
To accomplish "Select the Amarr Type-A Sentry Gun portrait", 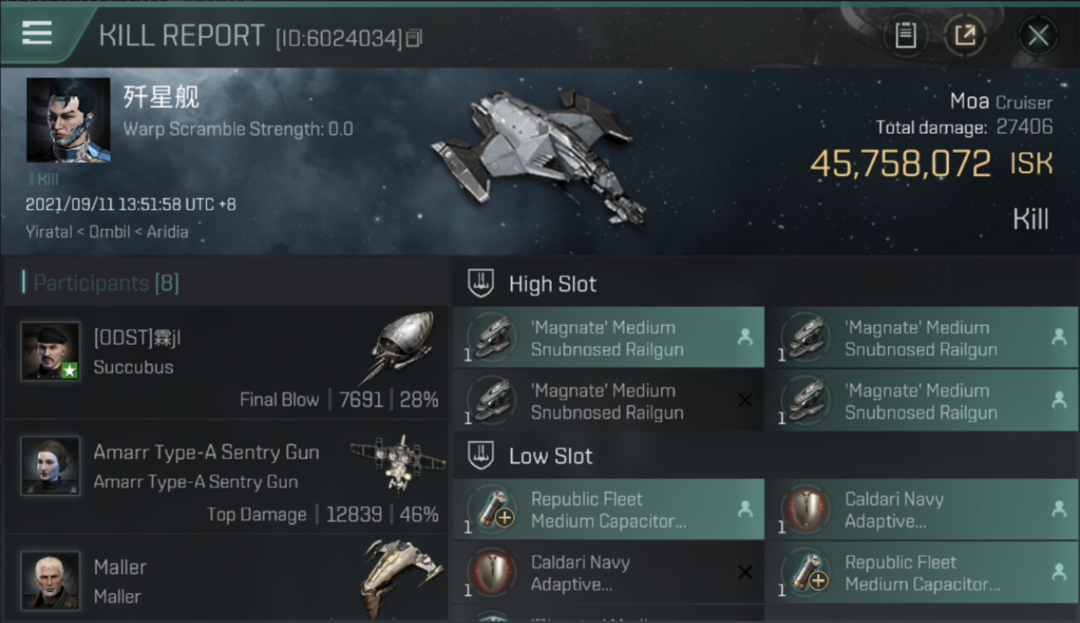I will tap(51, 466).
